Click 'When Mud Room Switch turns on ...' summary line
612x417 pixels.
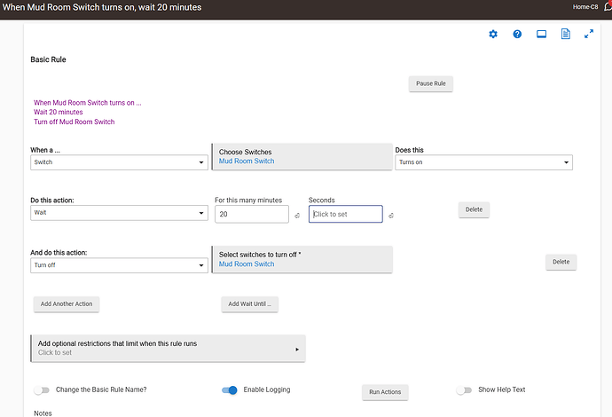pyautogui.click(x=88, y=103)
